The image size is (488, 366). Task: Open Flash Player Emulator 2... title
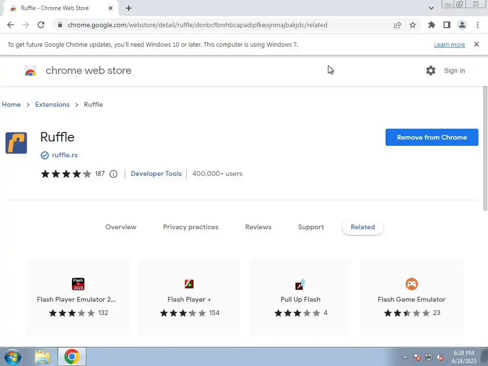pos(76,299)
